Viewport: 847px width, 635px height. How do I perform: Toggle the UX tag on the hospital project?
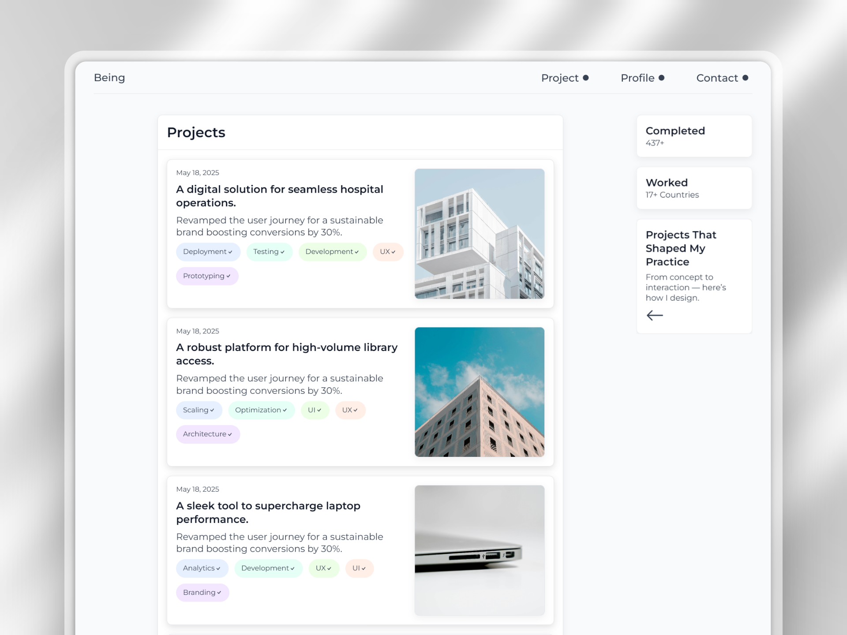tap(388, 252)
